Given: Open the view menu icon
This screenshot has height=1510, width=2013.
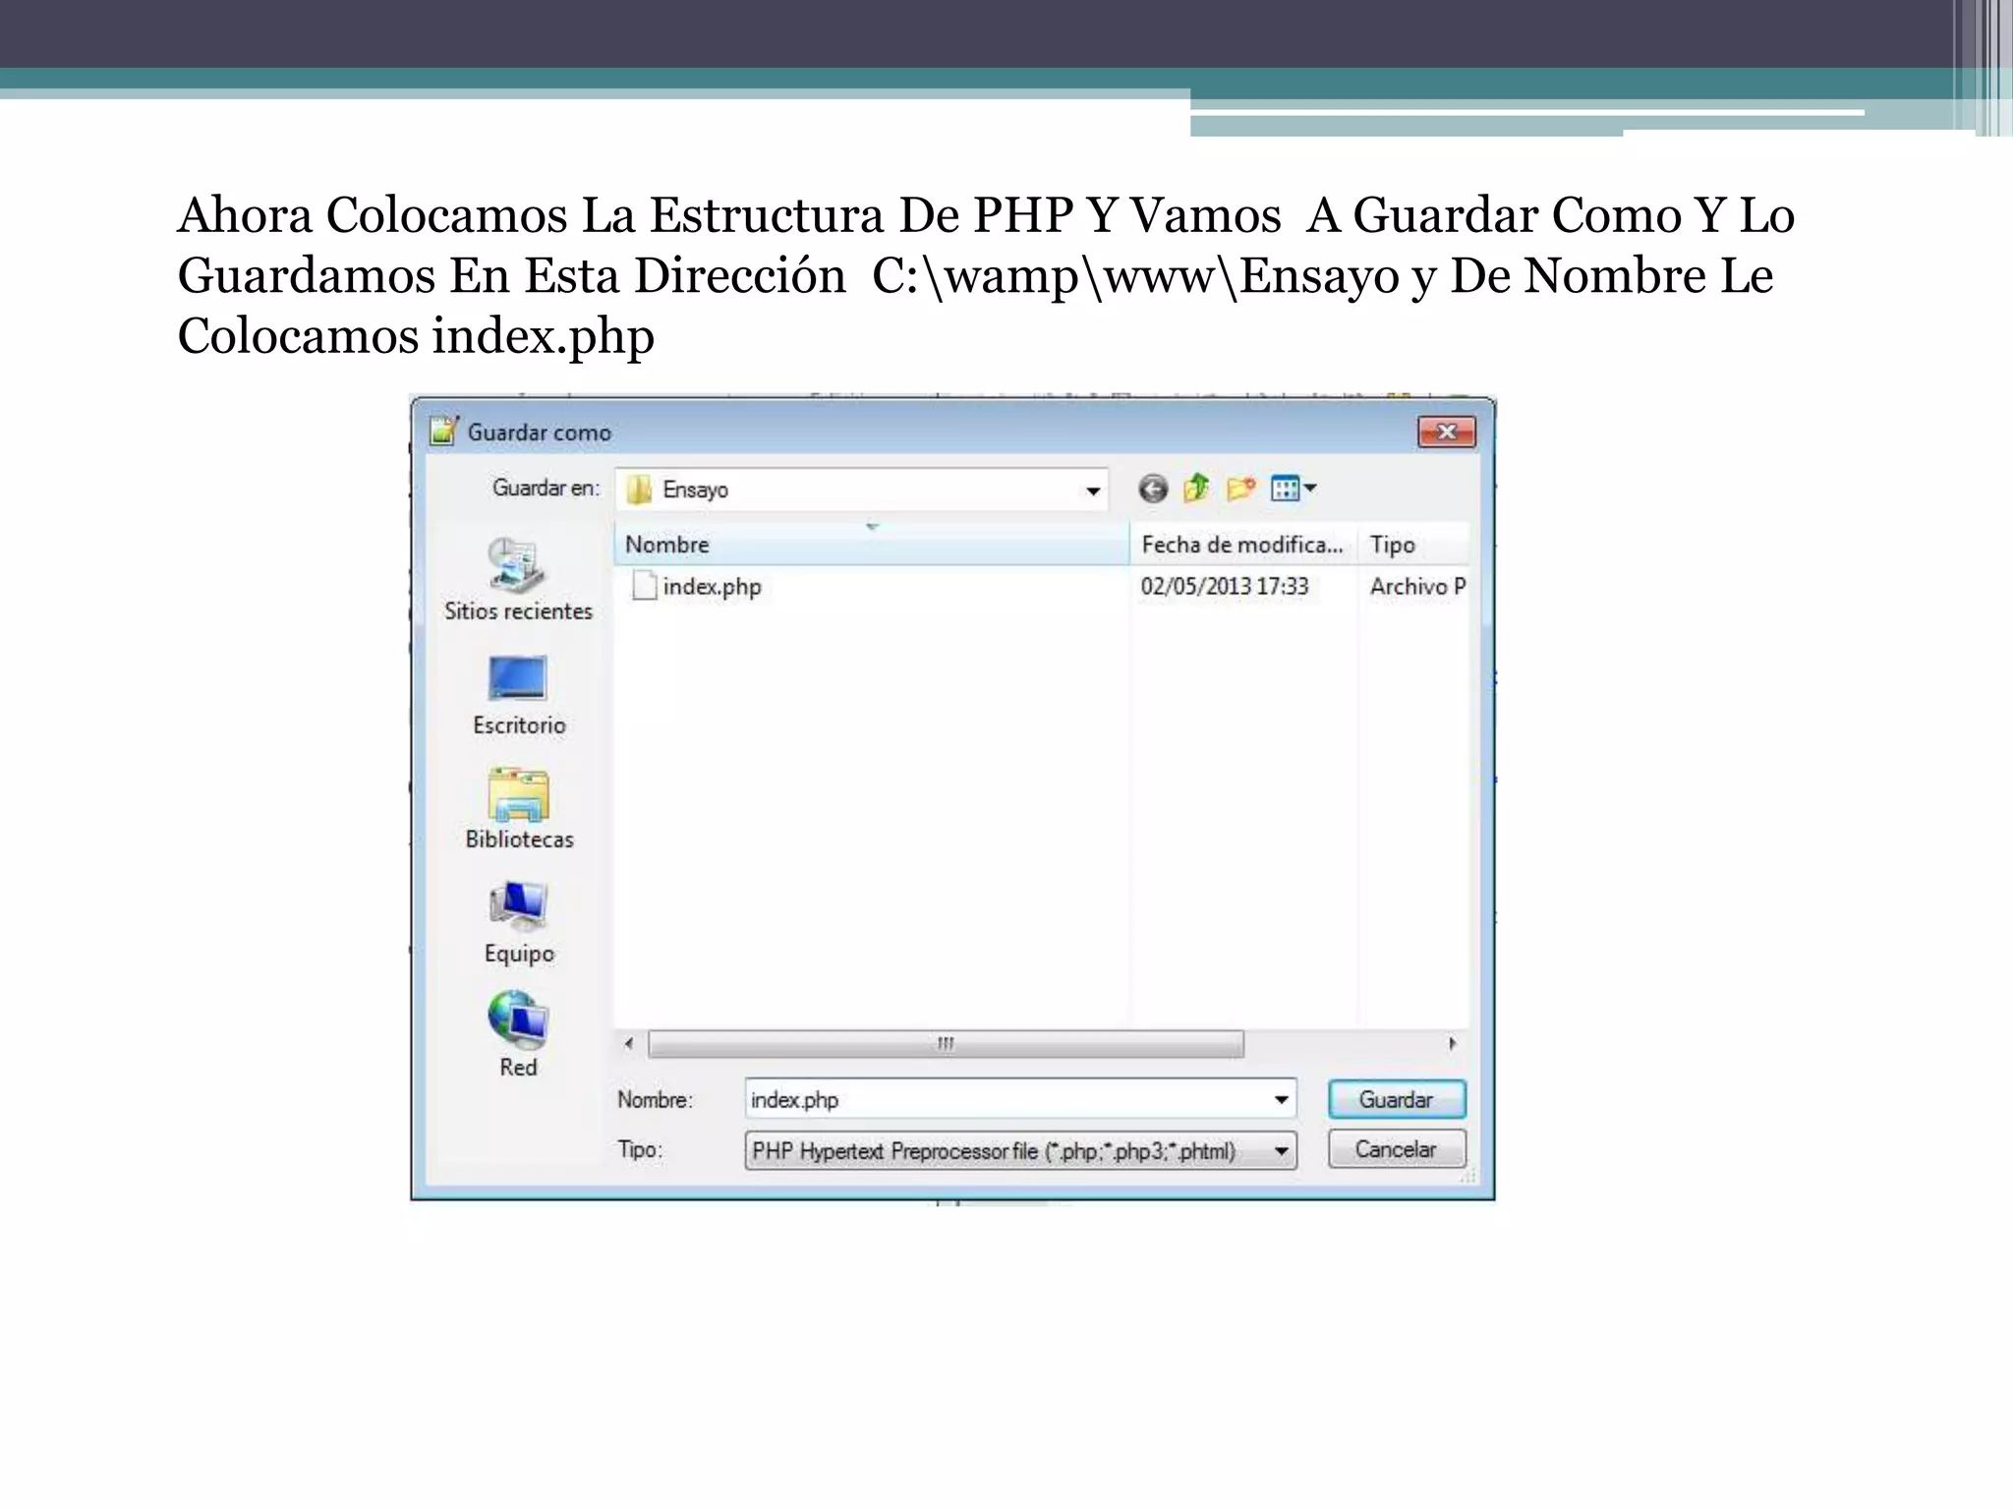Looking at the screenshot, I should (x=1293, y=488).
